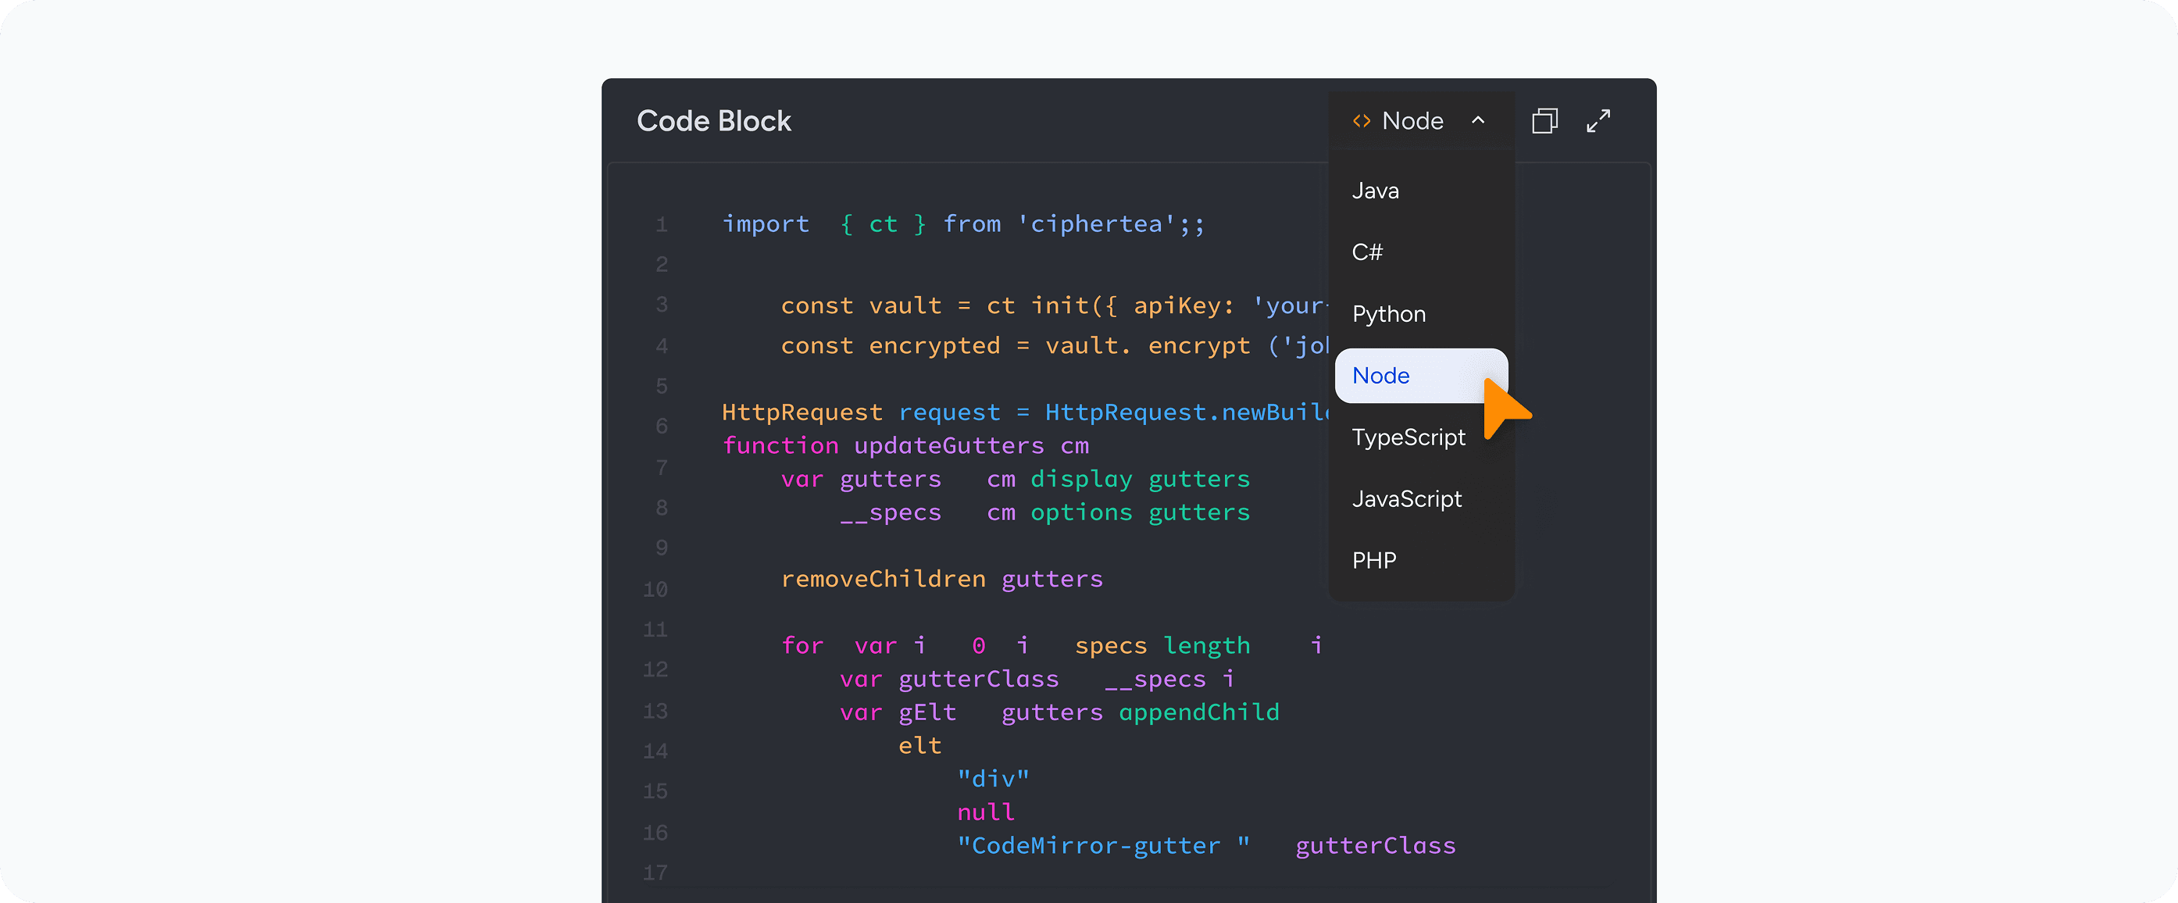The image size is (2178, 903).
Task: Select Java from language list
Action: click(x=1376, y=191)
